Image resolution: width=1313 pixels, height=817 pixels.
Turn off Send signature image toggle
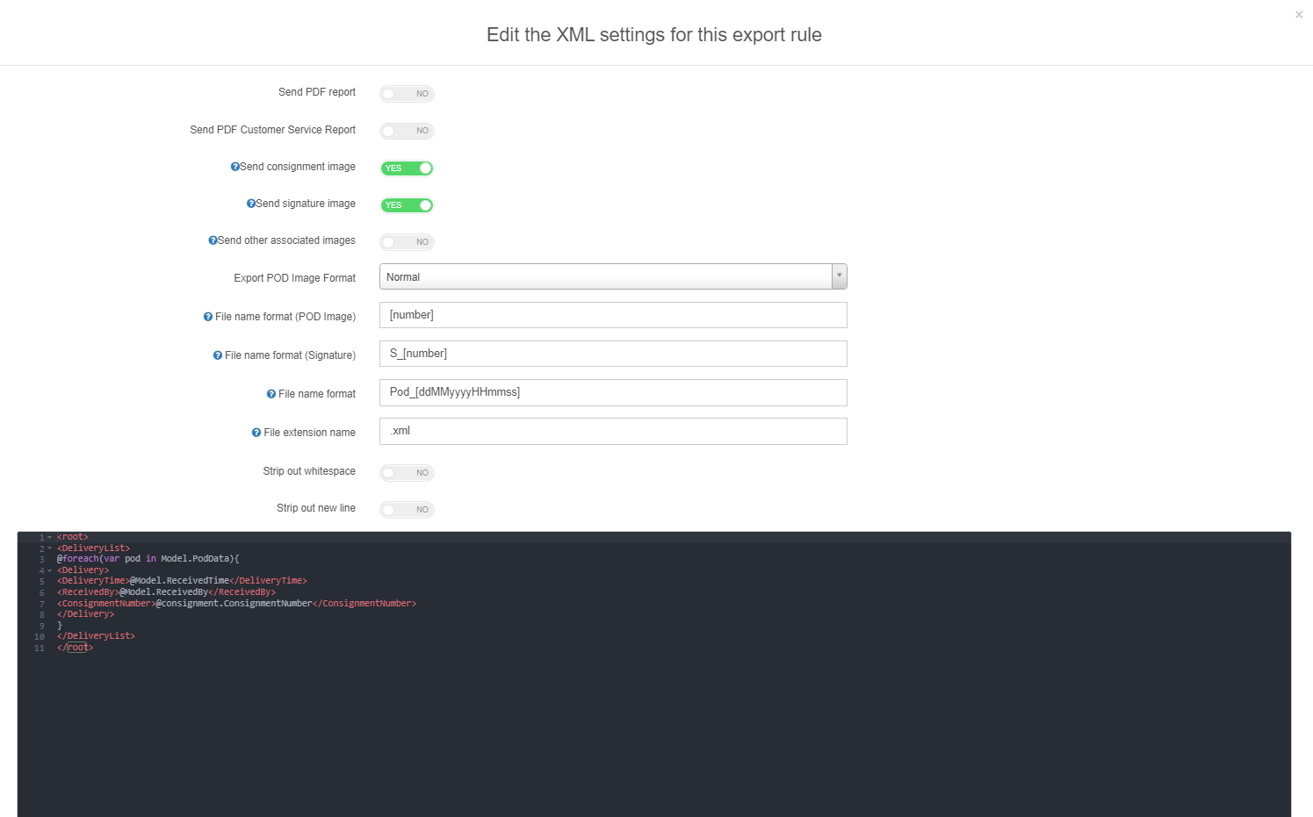point(407,205)
